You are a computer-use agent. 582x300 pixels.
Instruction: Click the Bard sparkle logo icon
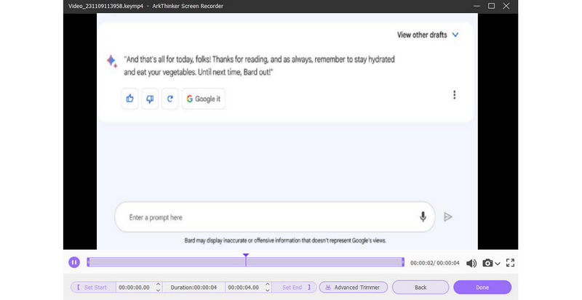[112, 61]
